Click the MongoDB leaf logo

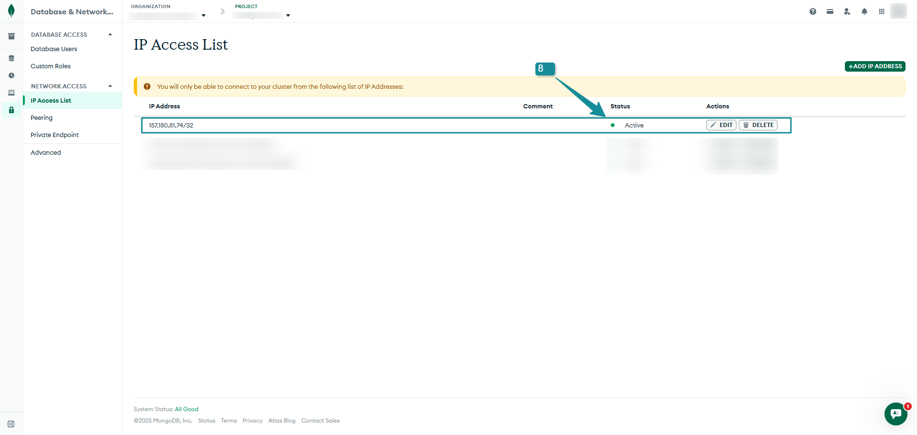pyautogui.click(x=11, y=11)
